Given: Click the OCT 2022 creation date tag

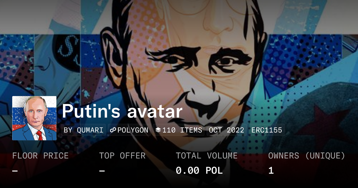Looking at the screenshot, I should click(x=226, y=130).
